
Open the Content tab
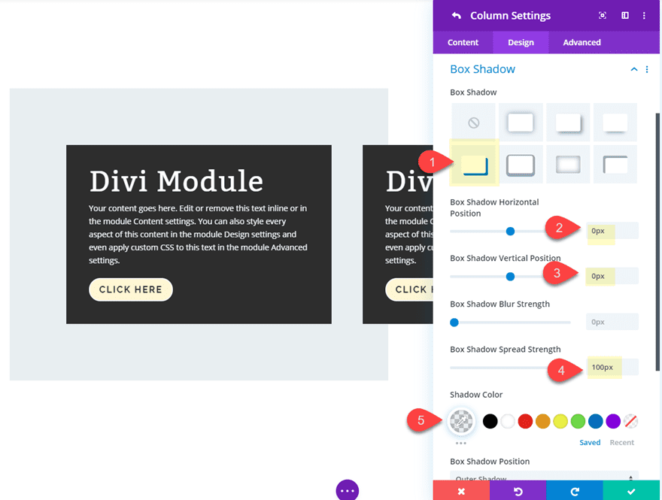coord(463,42)
